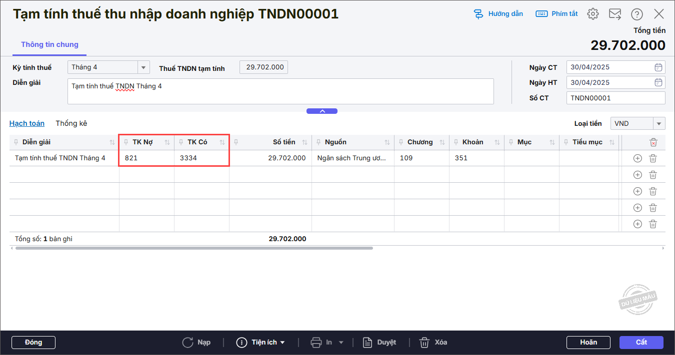This screenshot has width=675, height=355.
Task: Open the Loại tiền VND dropdown
Action: coord(659,124)
